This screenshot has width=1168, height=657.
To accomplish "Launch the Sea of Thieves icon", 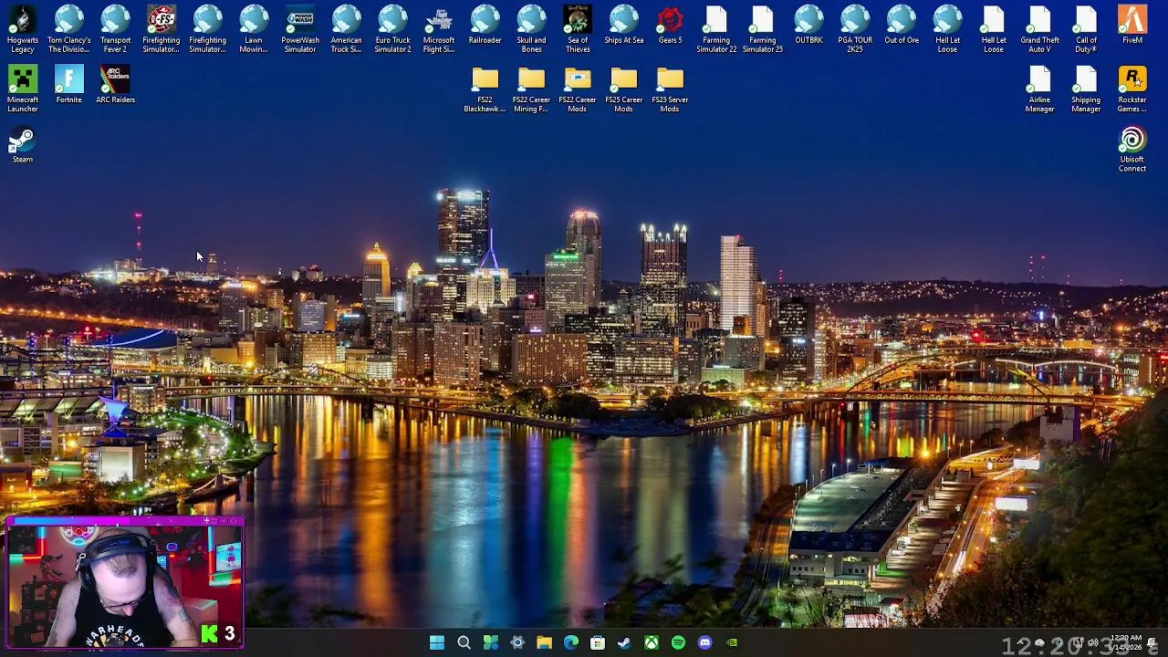I will (578, 29).
